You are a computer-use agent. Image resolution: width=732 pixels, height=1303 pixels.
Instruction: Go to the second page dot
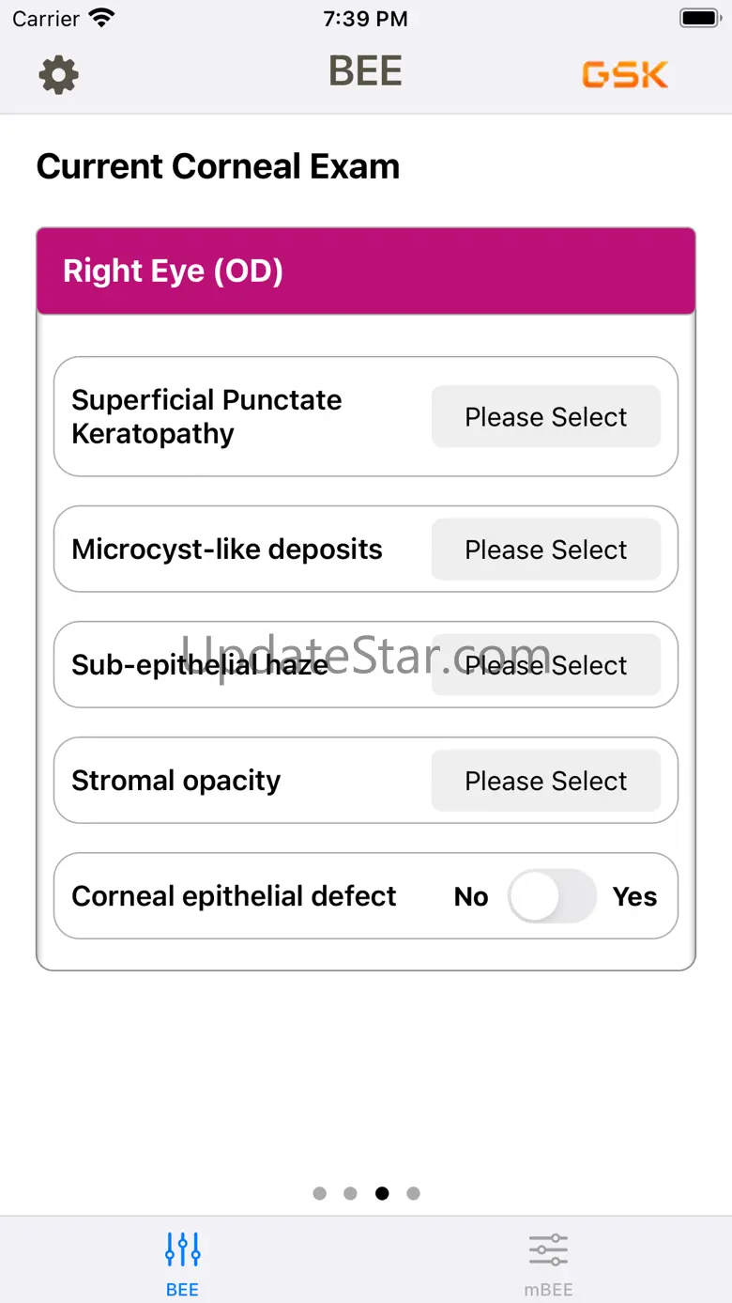click(351, 1193)
